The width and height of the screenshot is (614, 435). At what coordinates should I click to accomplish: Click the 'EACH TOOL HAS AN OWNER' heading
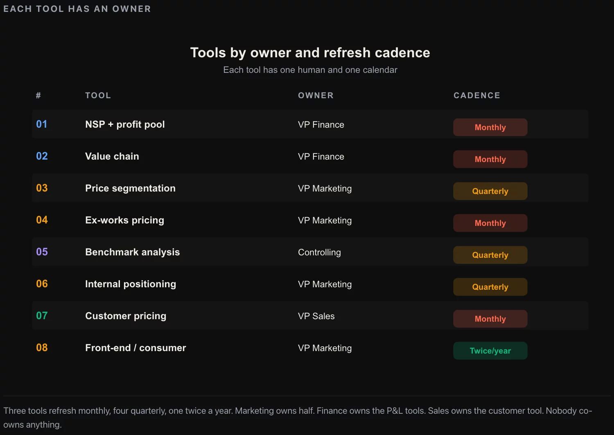[x=77, y=9]
